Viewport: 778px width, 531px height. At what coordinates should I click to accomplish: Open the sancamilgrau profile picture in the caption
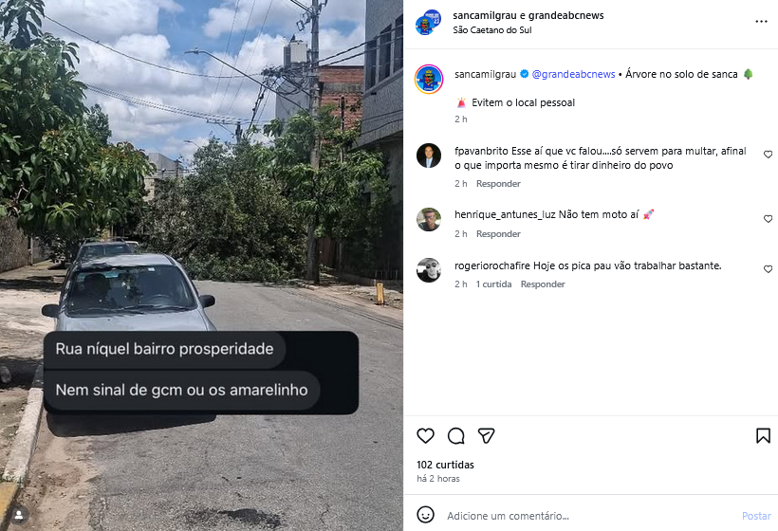(429, 80)
